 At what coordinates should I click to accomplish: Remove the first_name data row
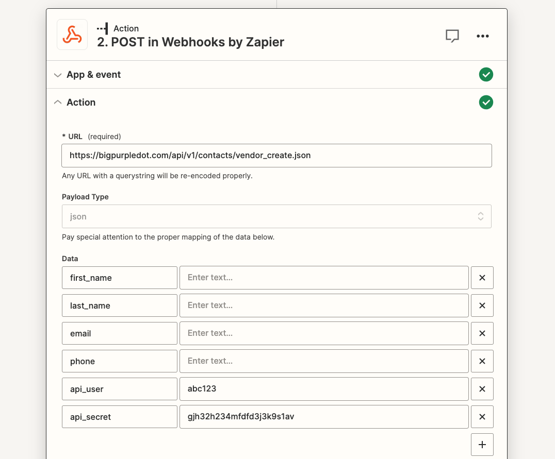[x=482, y=278]
